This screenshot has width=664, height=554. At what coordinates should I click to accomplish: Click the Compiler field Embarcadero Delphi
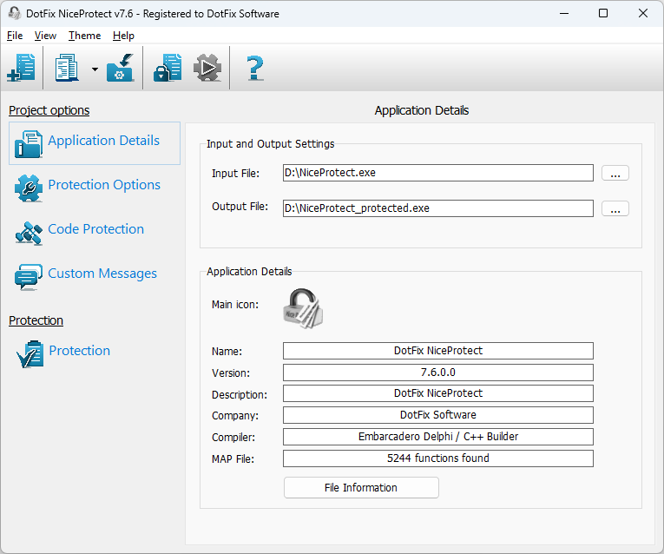click(437, 437)
